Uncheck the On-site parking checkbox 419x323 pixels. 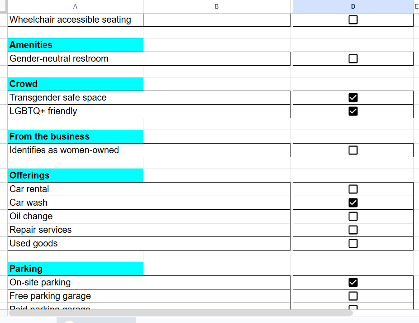(353, 283)
